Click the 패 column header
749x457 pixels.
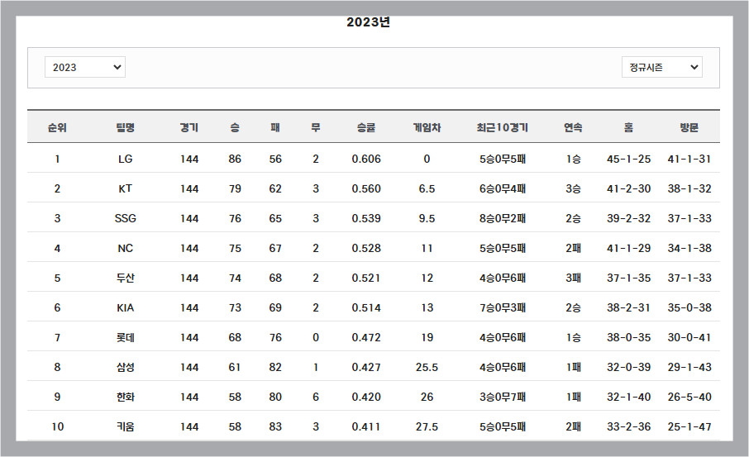pyautogui.click(x=275, y=127)
